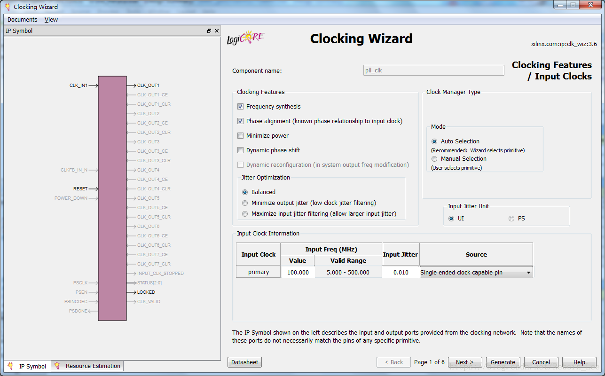Check the Minimize power option
This screenshot has width=605, height=376.
(241, 136)
